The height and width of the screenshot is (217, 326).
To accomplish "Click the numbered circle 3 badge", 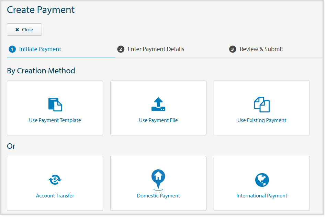I will [x=233, y=49].
